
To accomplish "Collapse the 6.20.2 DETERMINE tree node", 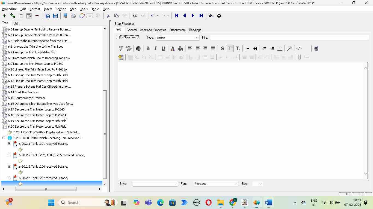I will tap(4, 138).
